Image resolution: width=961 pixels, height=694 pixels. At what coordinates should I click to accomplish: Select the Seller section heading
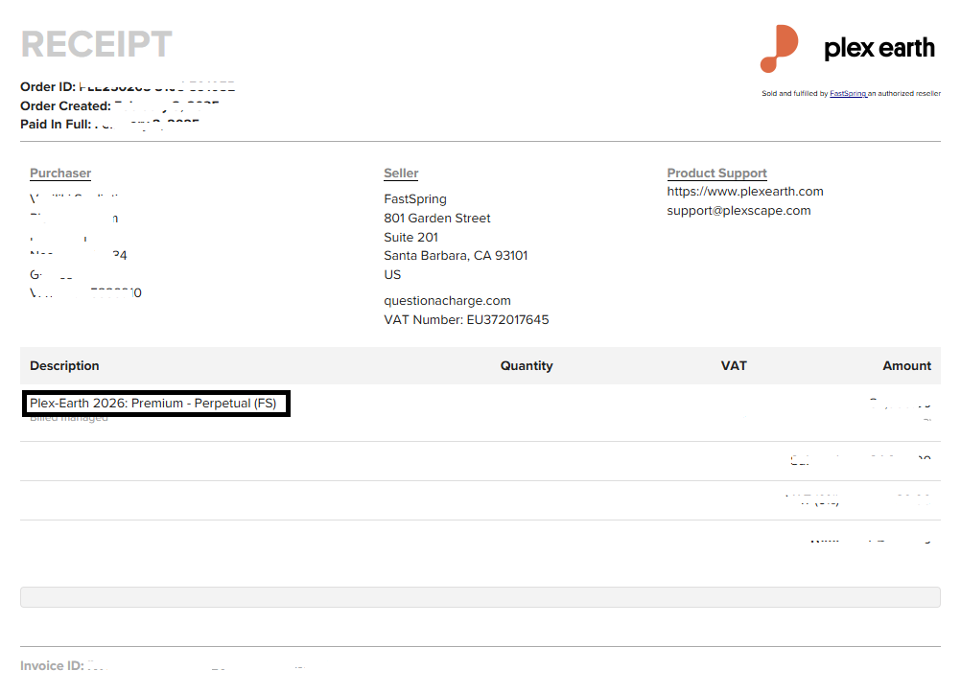coord(402,173)
